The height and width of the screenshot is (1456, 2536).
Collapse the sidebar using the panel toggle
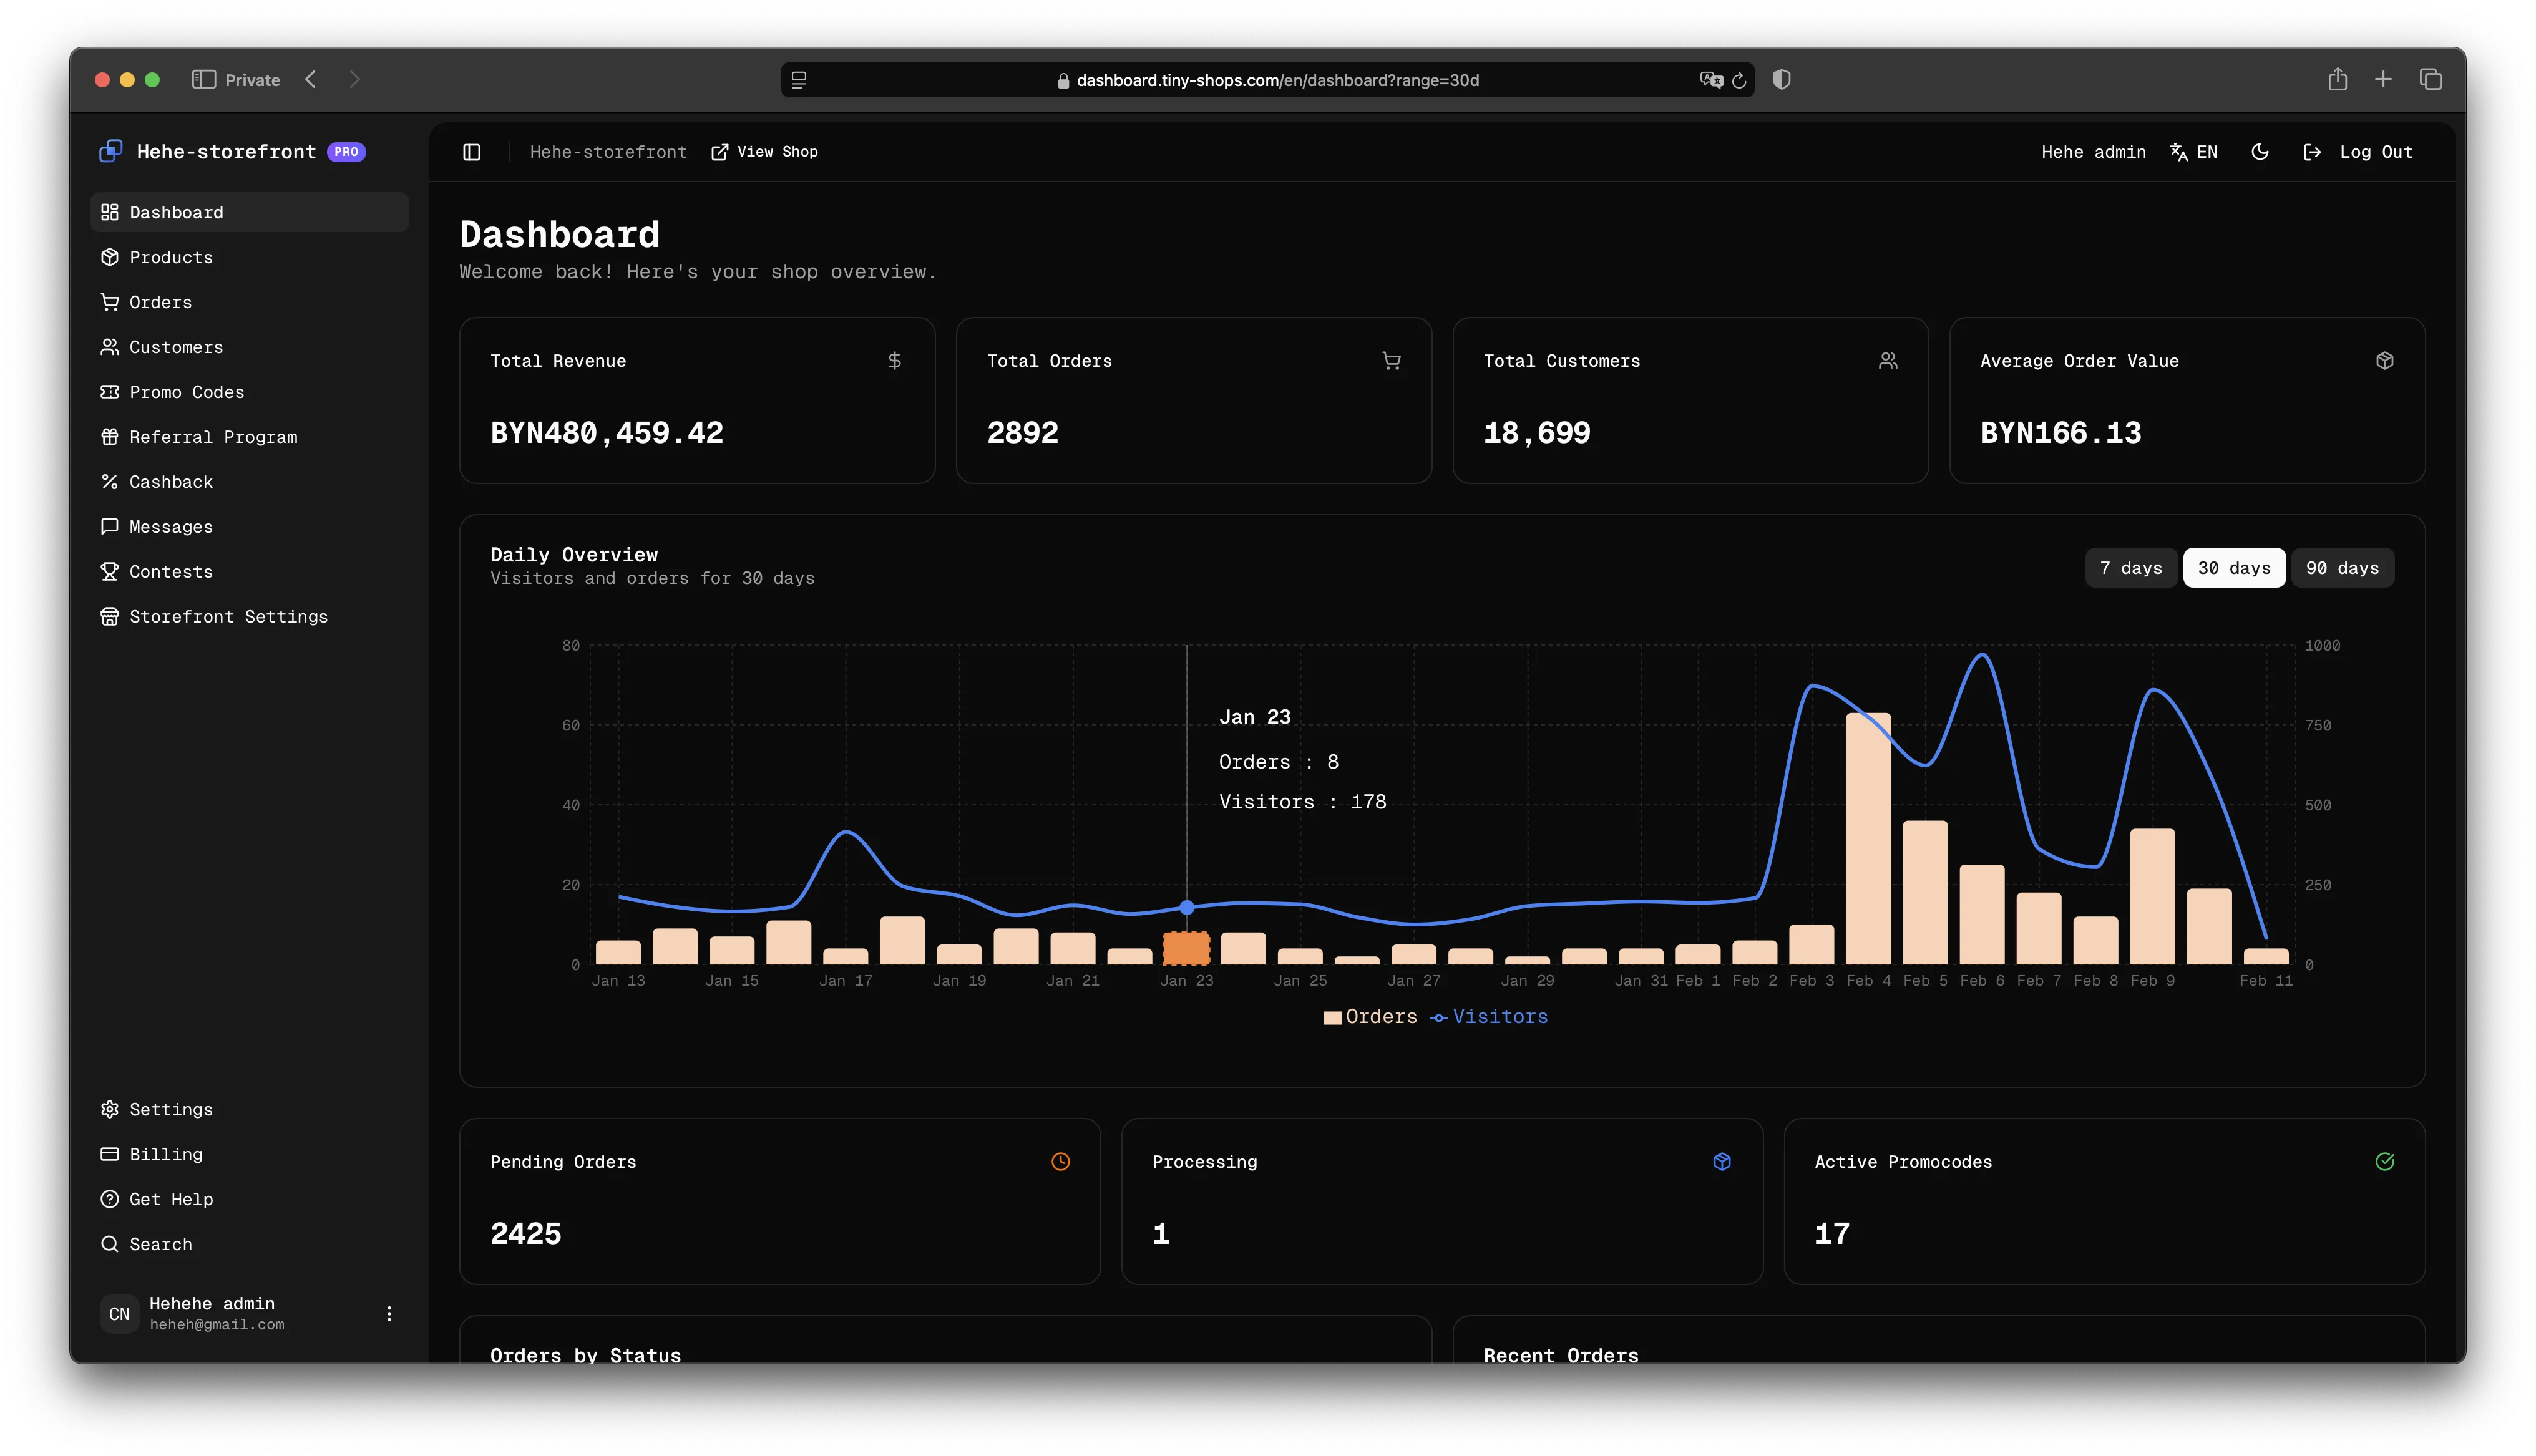[x=471, y=151]
